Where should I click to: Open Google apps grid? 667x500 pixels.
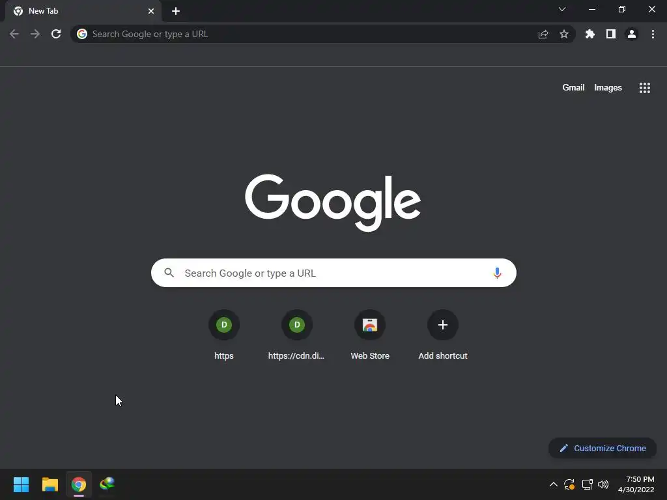645,88
